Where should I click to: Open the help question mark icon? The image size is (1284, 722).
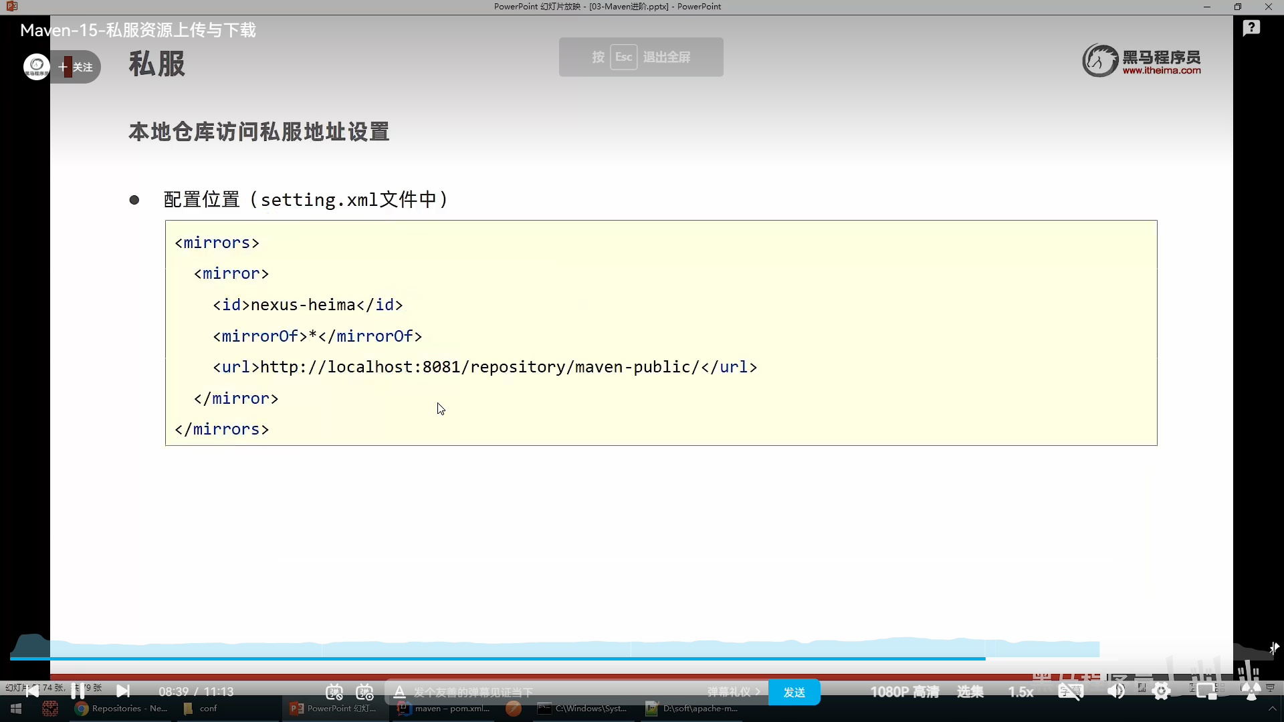pos(1251,28)
